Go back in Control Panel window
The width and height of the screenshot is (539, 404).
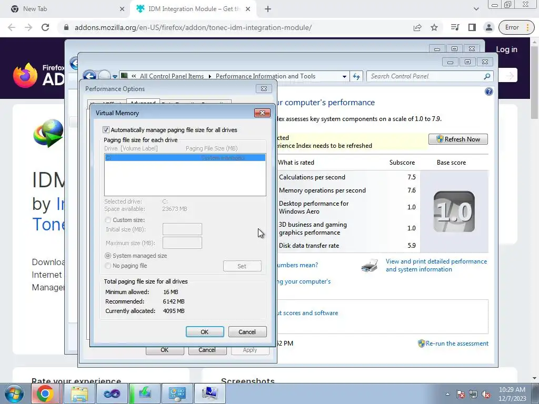pos(89,76)
